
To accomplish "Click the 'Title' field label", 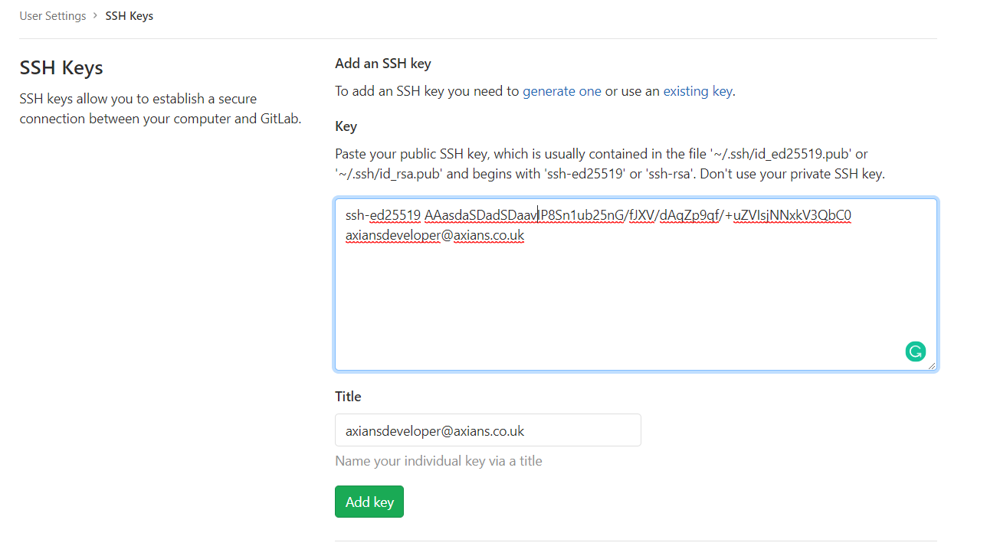I will (x=348, y=397).
